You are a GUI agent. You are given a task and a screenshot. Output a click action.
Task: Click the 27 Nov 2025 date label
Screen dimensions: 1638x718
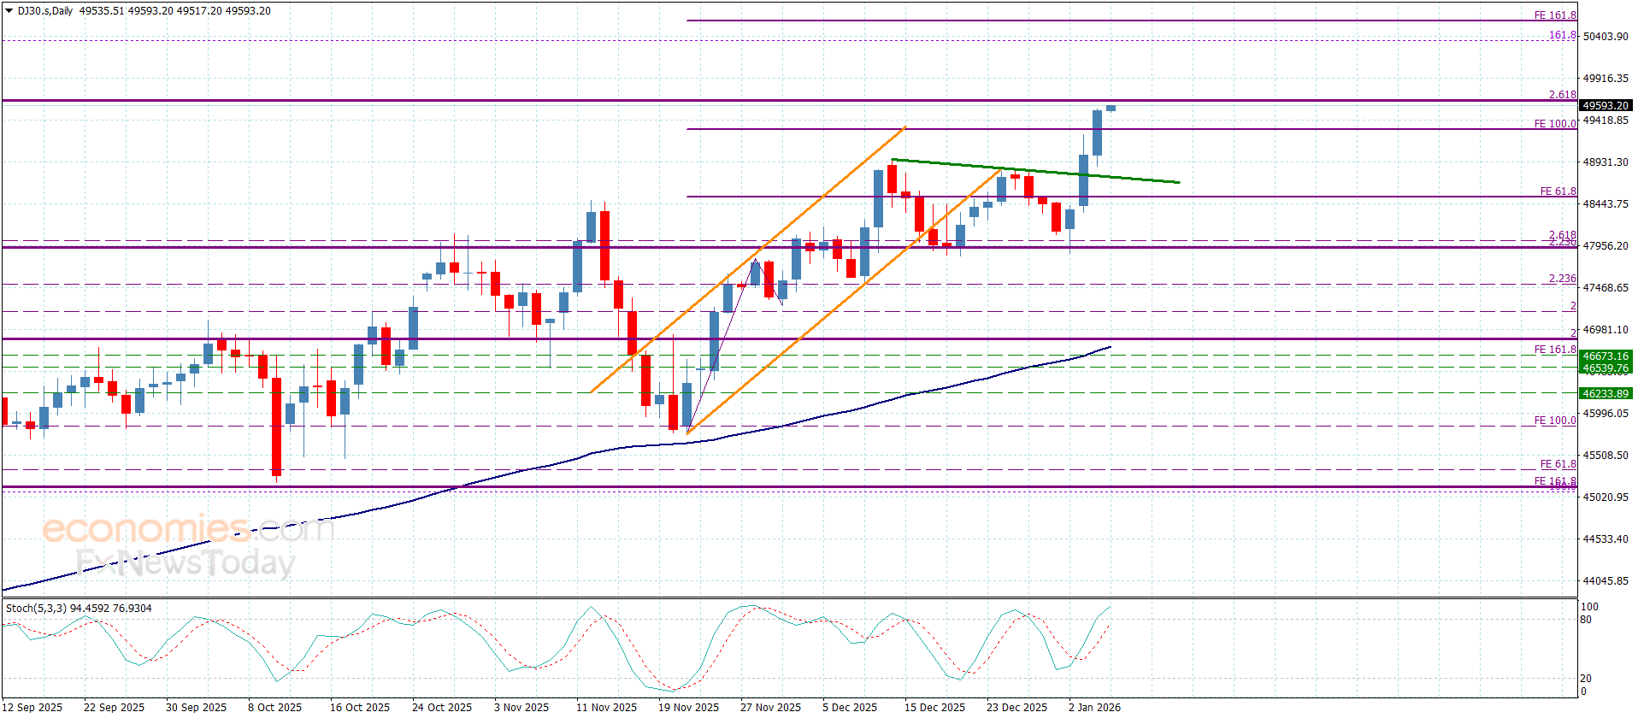(x=770, y=707)
